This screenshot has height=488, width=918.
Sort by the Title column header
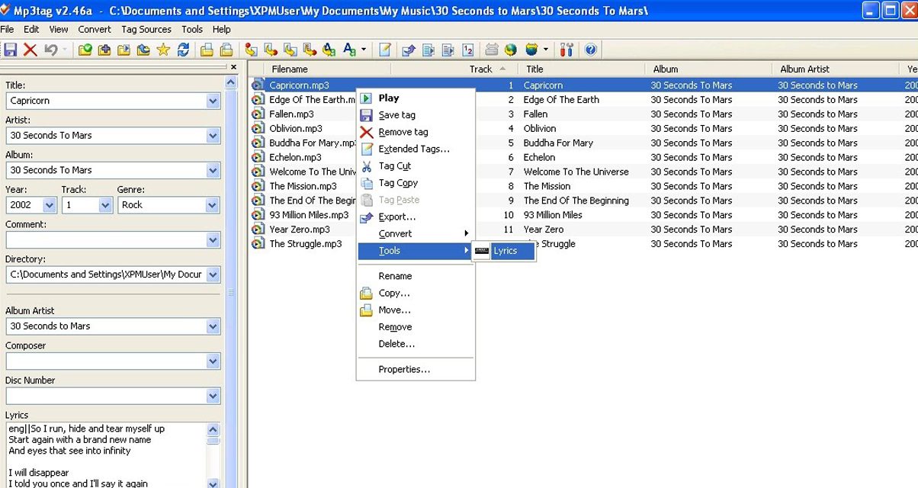click(x=582, y=69)
